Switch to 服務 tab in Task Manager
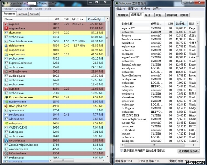Screen dimensions: 207x165 (149, 15)
